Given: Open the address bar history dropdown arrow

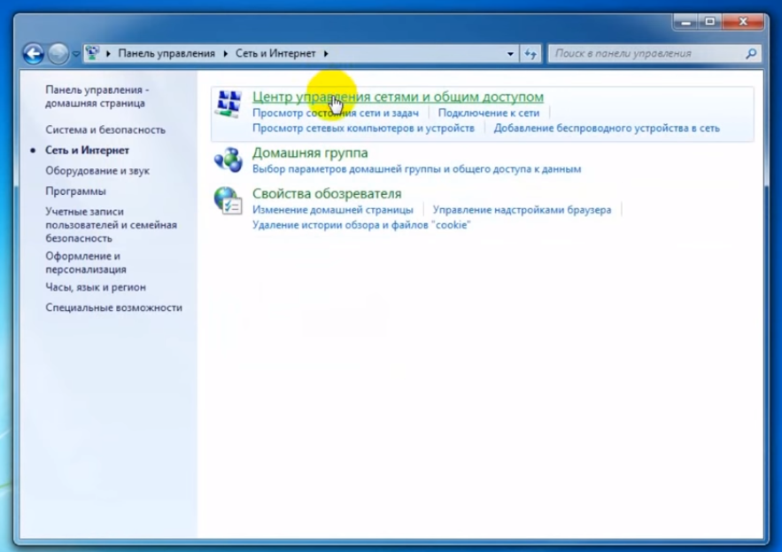Looking at the screenshot, I should pos(510,54).
